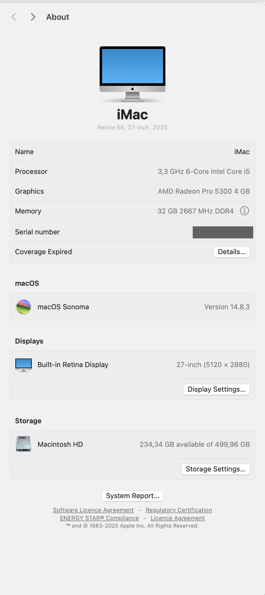Click the Built-in Retina Display icon
Image resolution: width=265 pixels, height=595 pixels.
23,365
